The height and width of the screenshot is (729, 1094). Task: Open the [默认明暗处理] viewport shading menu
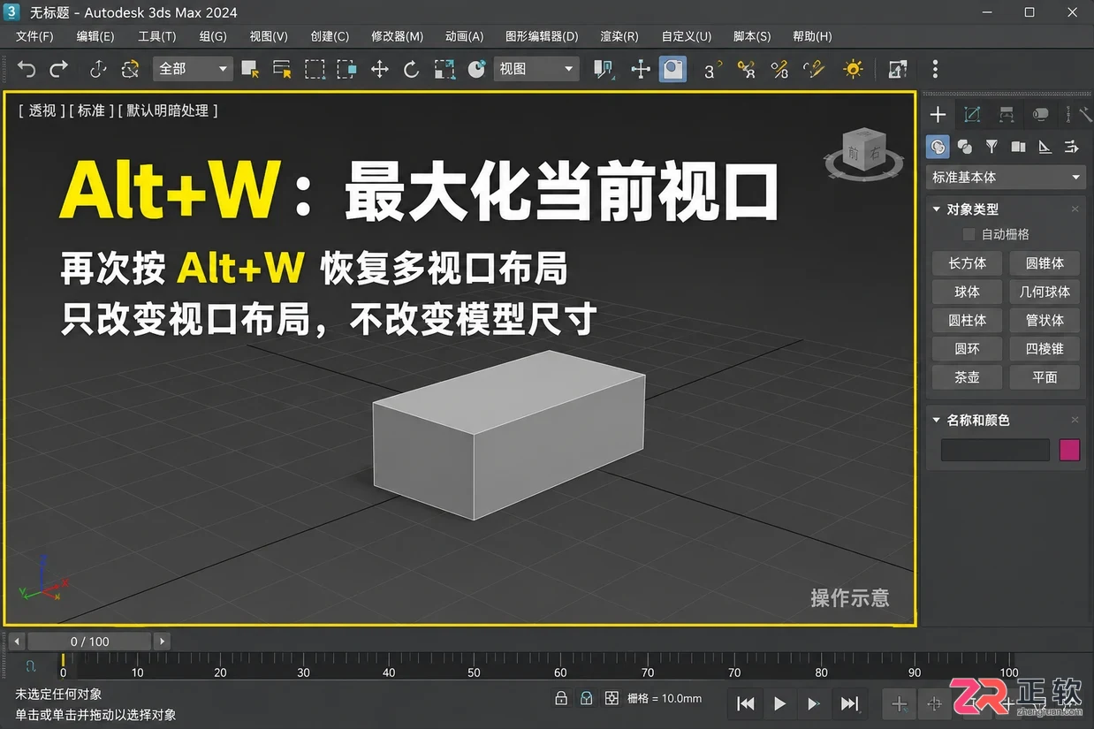(168, 110)
